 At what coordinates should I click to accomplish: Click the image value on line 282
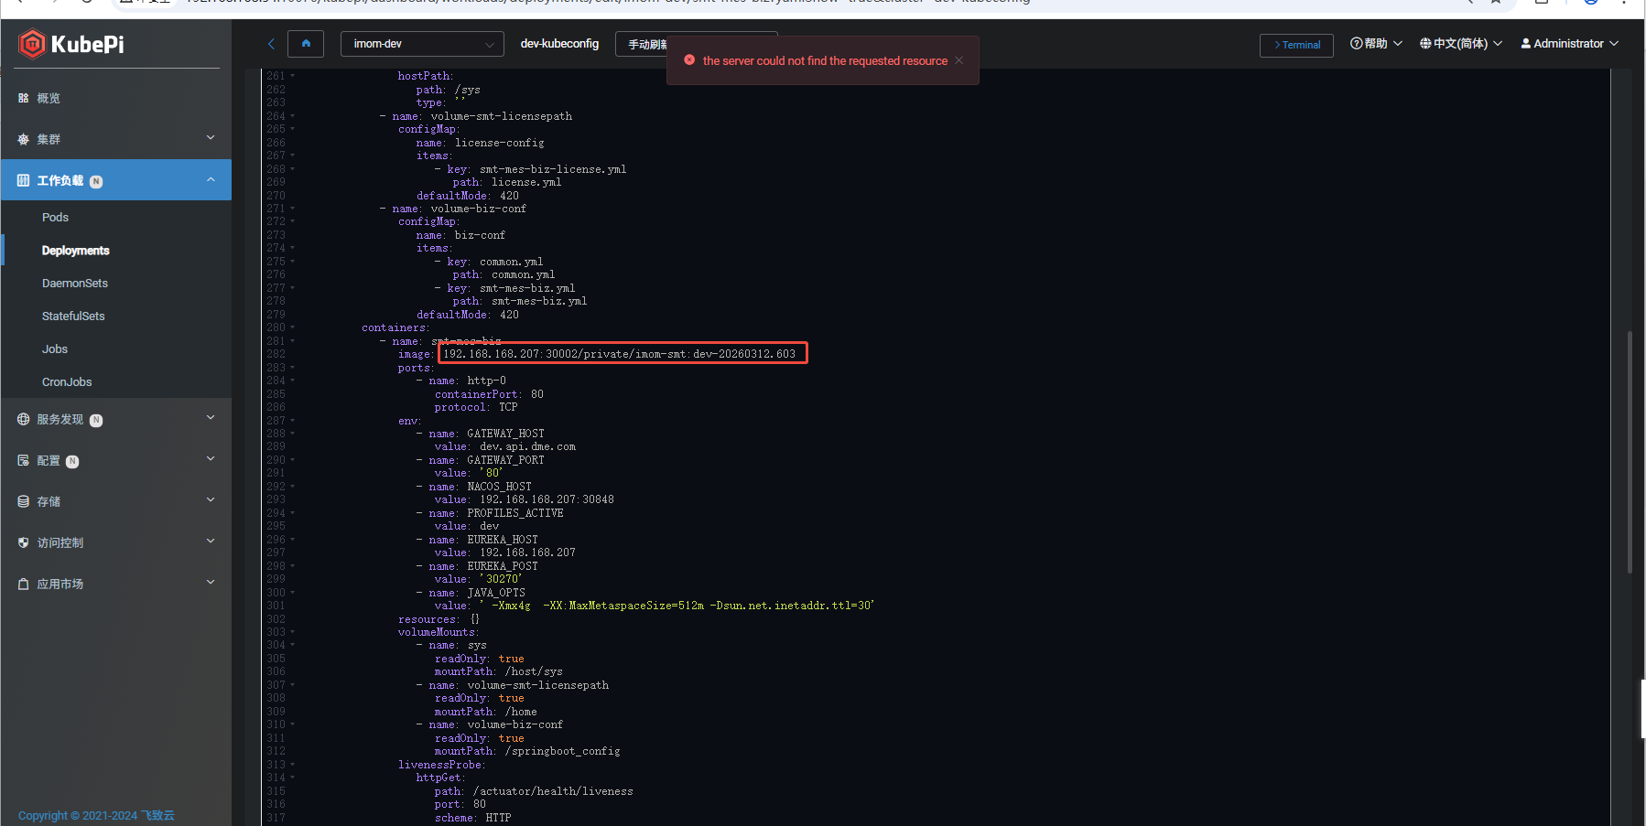[620, 354]
